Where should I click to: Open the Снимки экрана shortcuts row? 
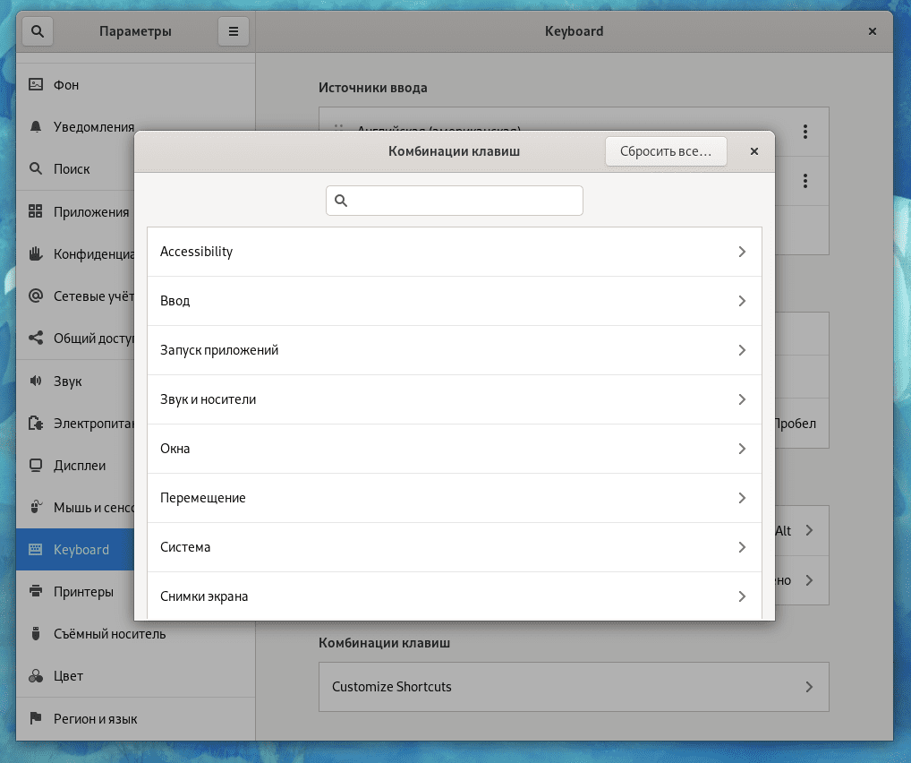(454, 596)
